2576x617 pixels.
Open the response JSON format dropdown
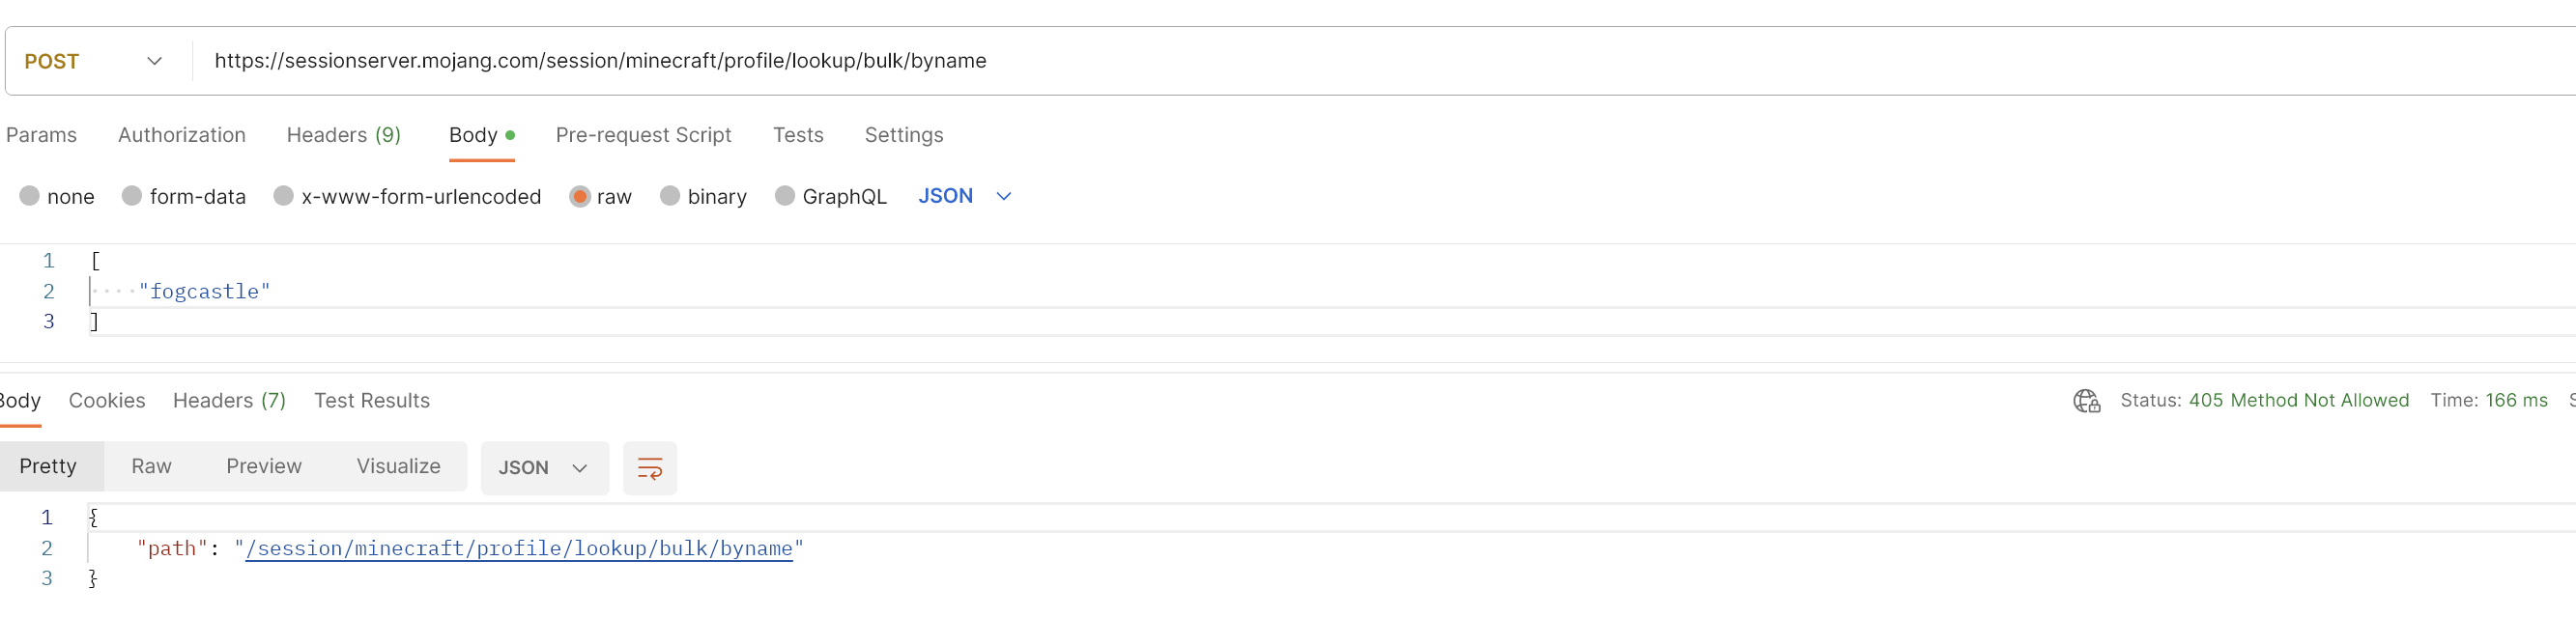543,468
